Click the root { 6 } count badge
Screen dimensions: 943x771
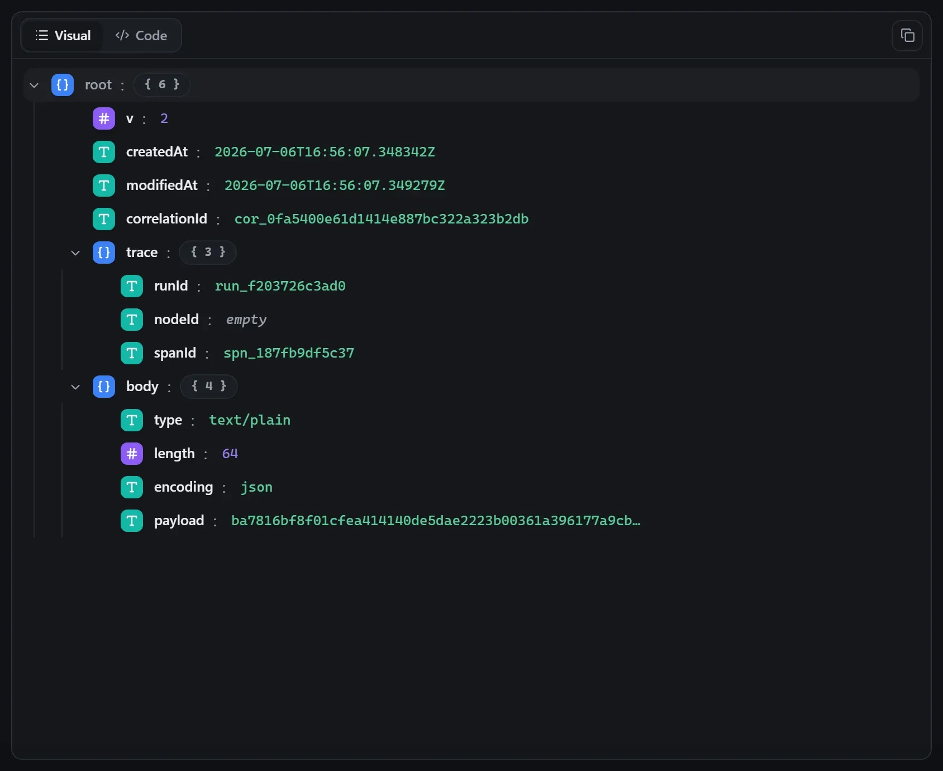point(162,85)
